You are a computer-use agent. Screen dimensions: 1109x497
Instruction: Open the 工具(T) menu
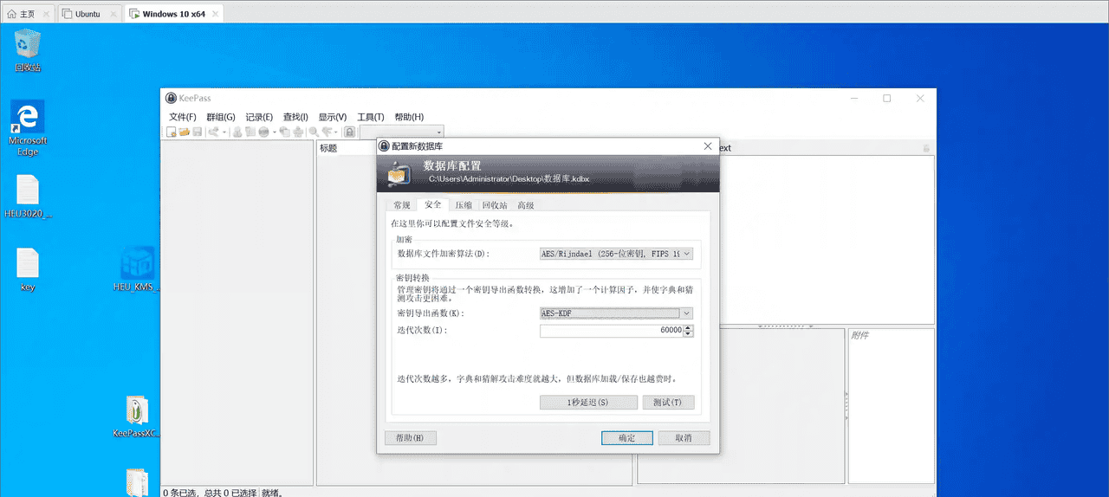coord(371,117)
